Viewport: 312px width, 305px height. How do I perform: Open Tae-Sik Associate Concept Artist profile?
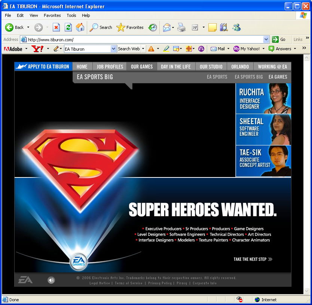point(263,161)
